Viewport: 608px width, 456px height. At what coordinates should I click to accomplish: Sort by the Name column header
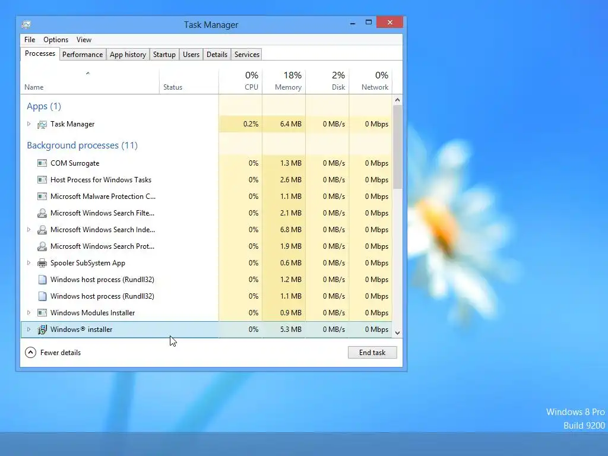tap(90, 81)
